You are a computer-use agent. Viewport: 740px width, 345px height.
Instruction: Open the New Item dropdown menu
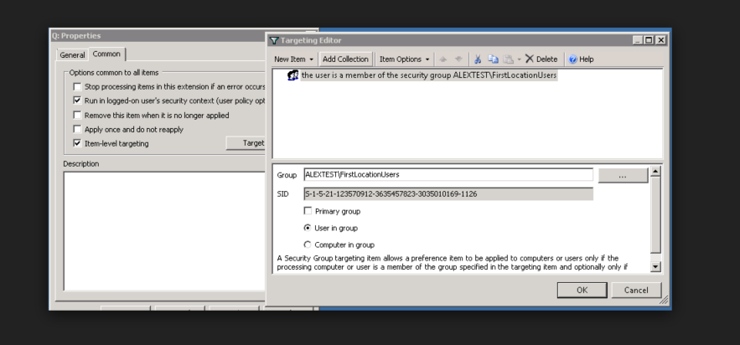click(x=293, y=59)
